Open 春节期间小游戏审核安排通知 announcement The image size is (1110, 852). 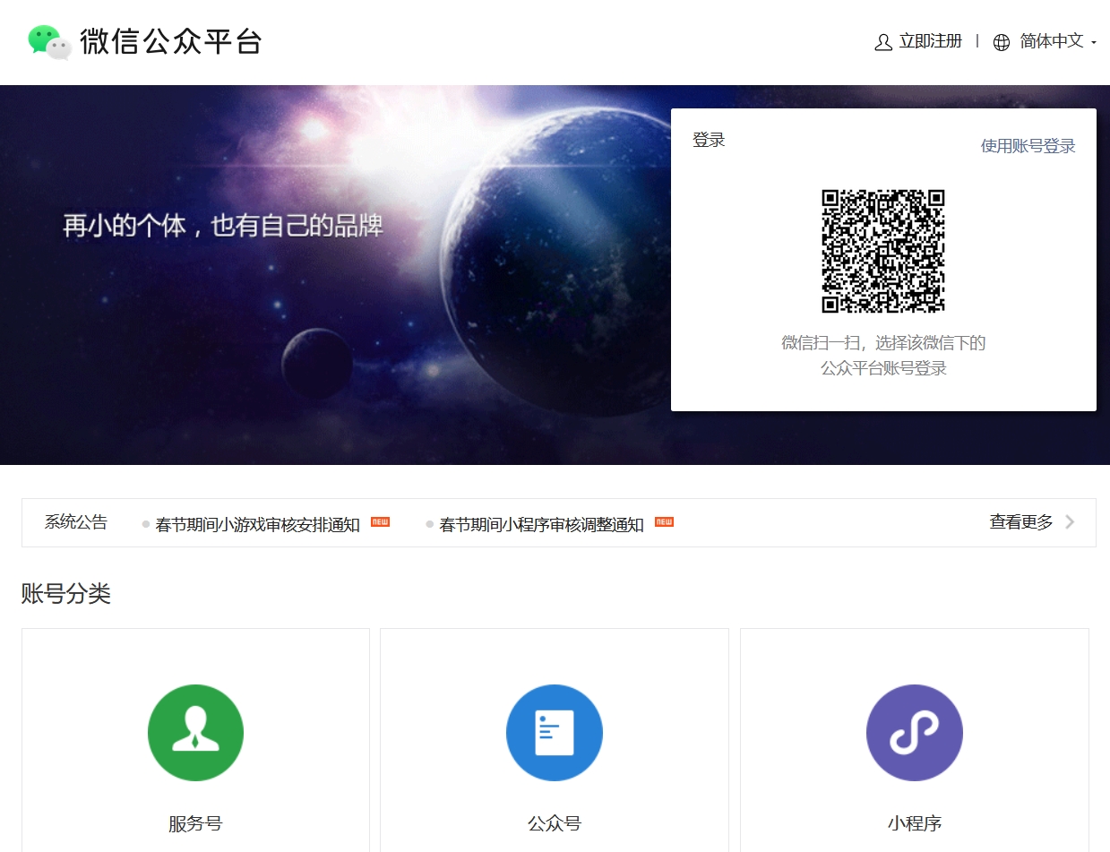pyautogui.click(x=260, y=524)
